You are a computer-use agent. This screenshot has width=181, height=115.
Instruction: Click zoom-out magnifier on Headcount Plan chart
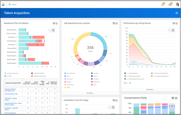pos(49,30)
